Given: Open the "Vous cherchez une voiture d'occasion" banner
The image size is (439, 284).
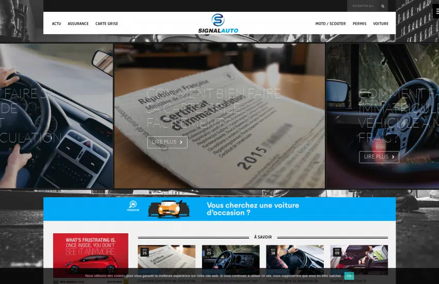Looking at the screenshot, I should (253, 209).
